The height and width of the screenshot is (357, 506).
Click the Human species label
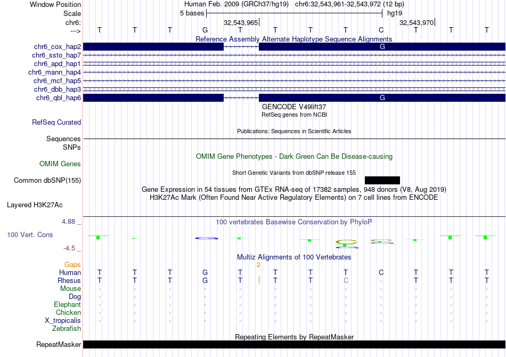click(x=70, y=272)
